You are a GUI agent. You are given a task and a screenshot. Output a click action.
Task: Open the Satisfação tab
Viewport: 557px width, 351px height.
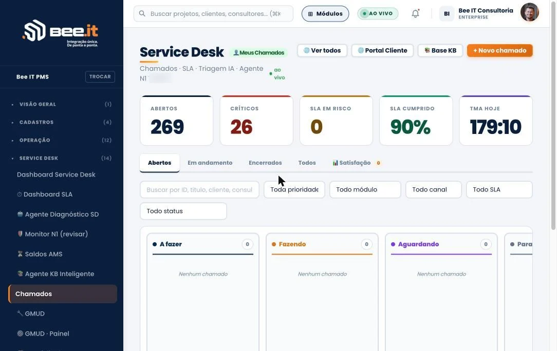click(356, 163)
